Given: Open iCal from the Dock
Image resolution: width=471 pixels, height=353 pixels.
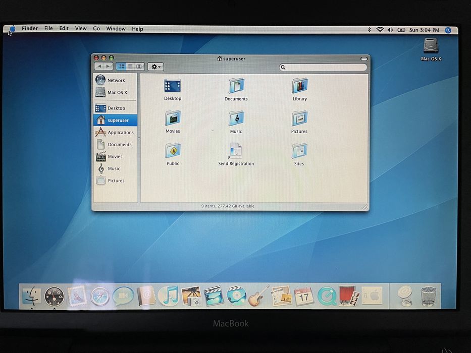Looking at the screenshot, I should point(304,296).
